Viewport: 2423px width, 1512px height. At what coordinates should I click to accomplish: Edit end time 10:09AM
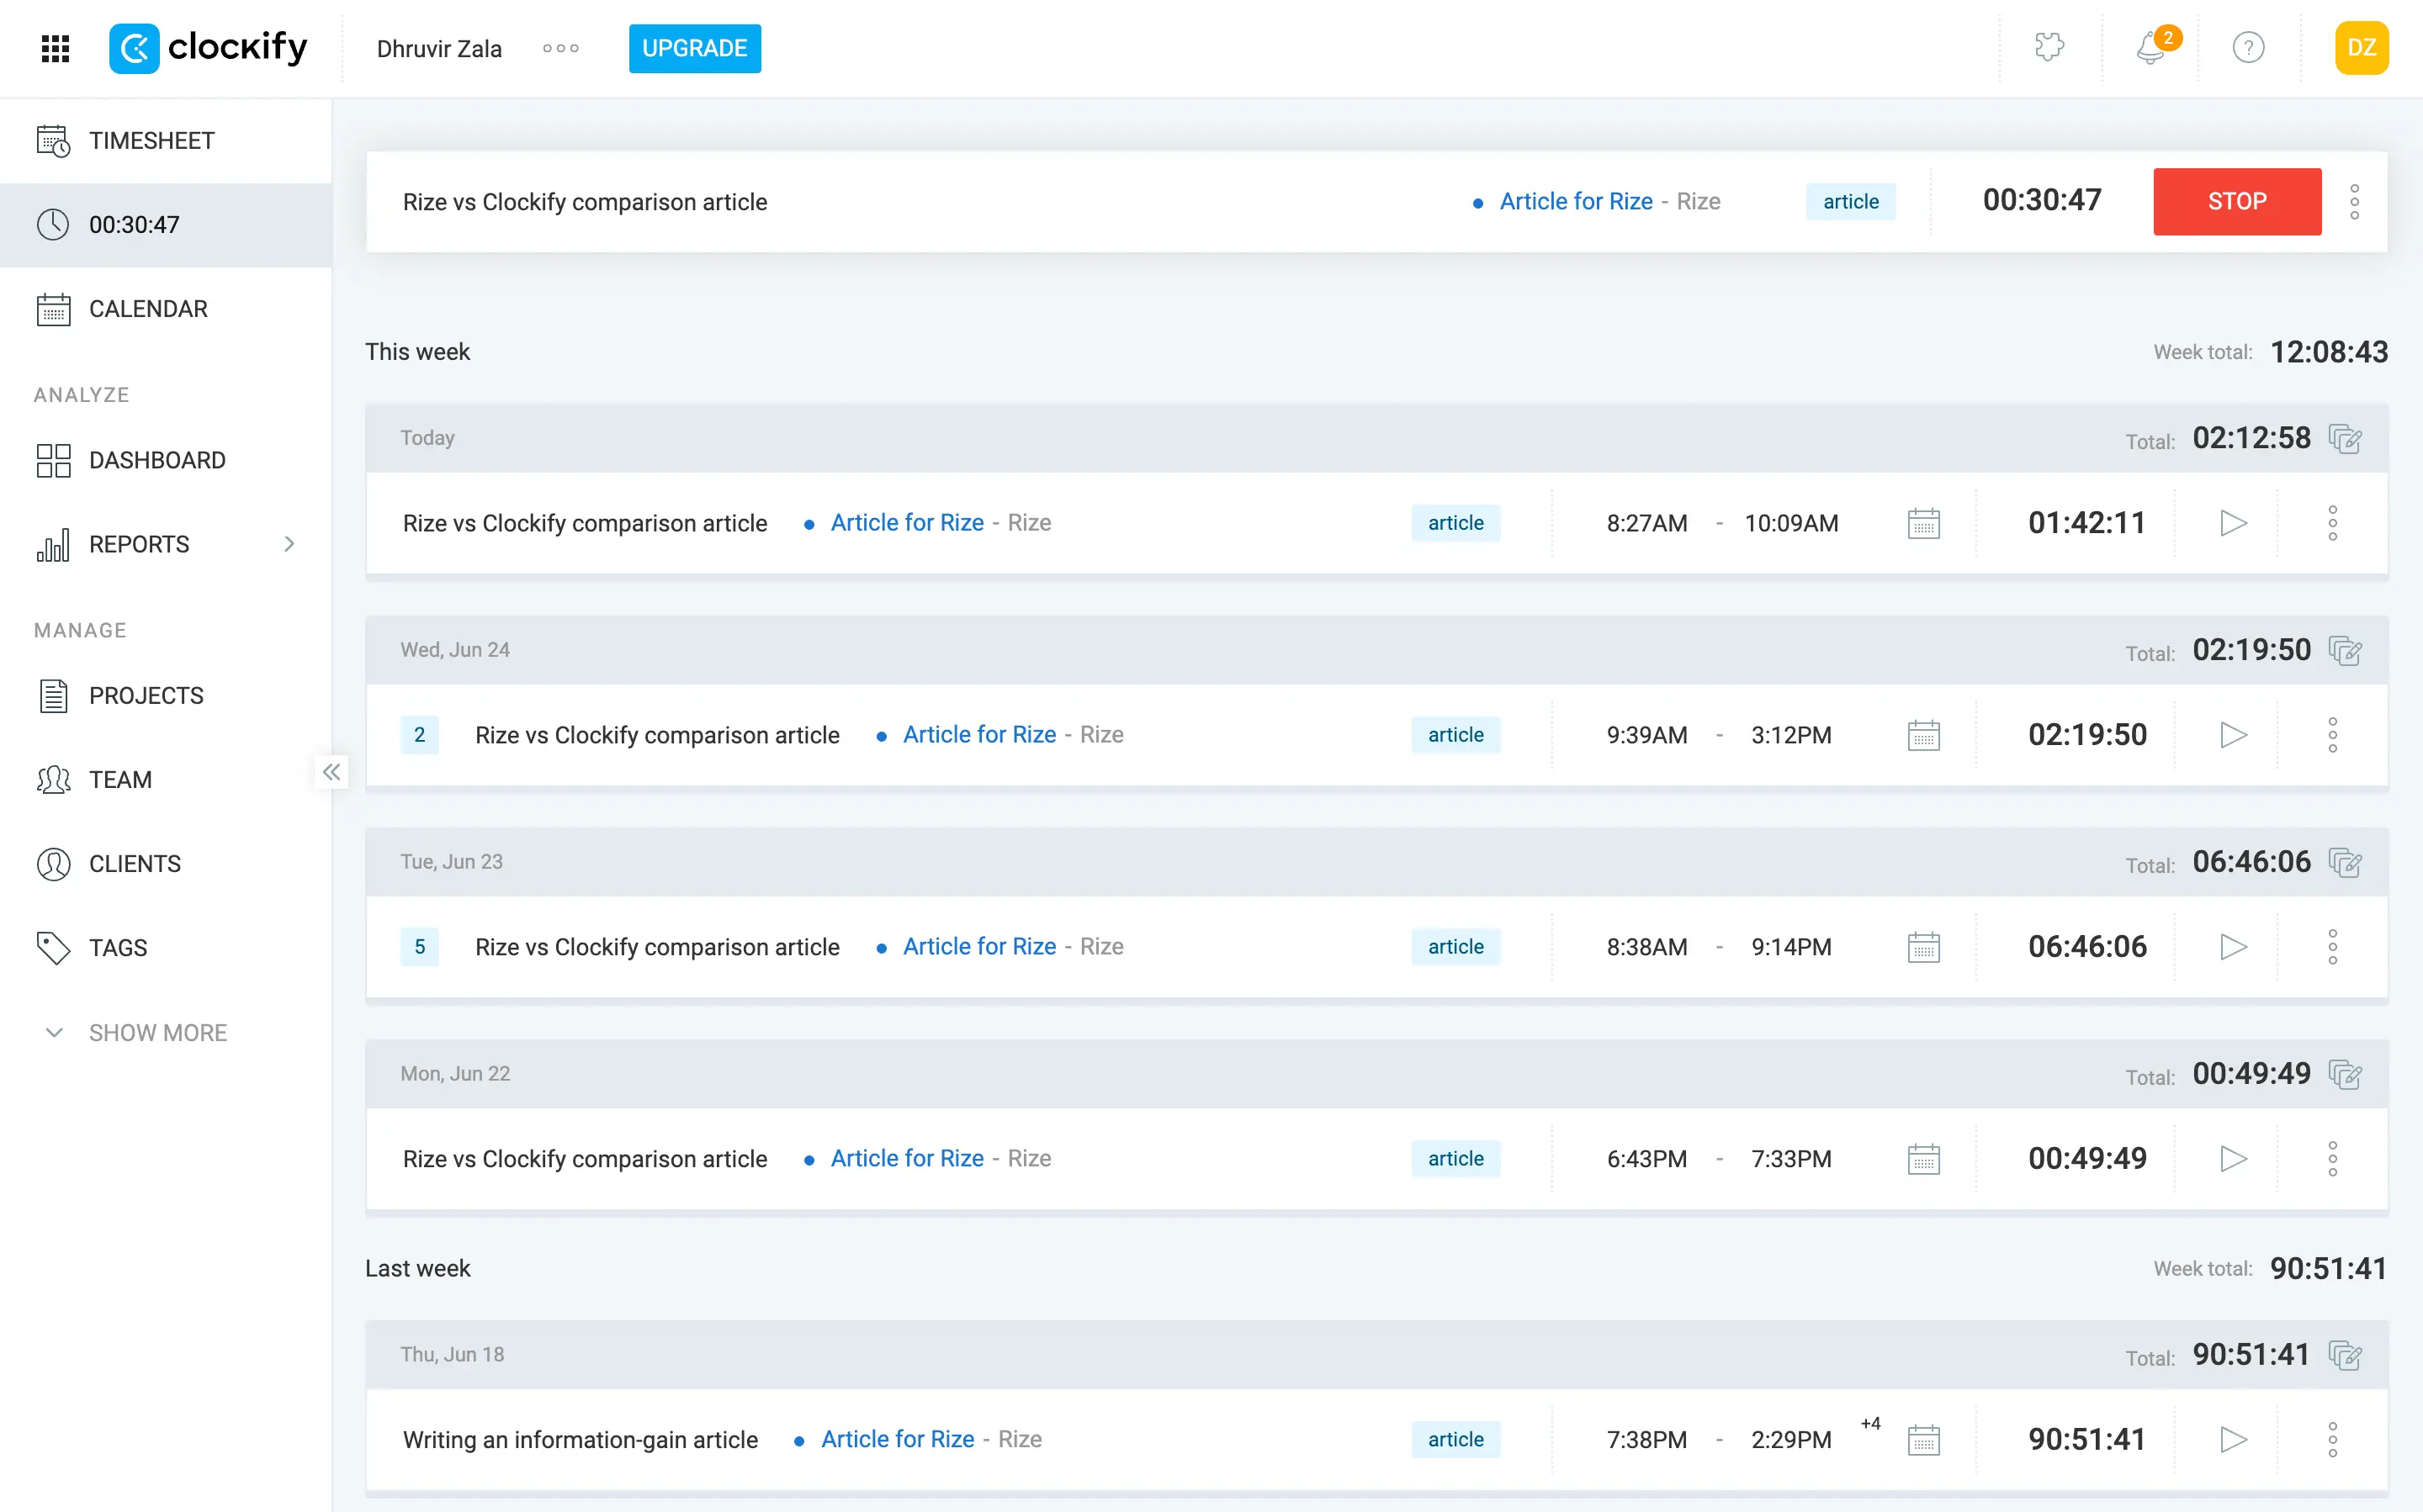(x=1790, y=523)
